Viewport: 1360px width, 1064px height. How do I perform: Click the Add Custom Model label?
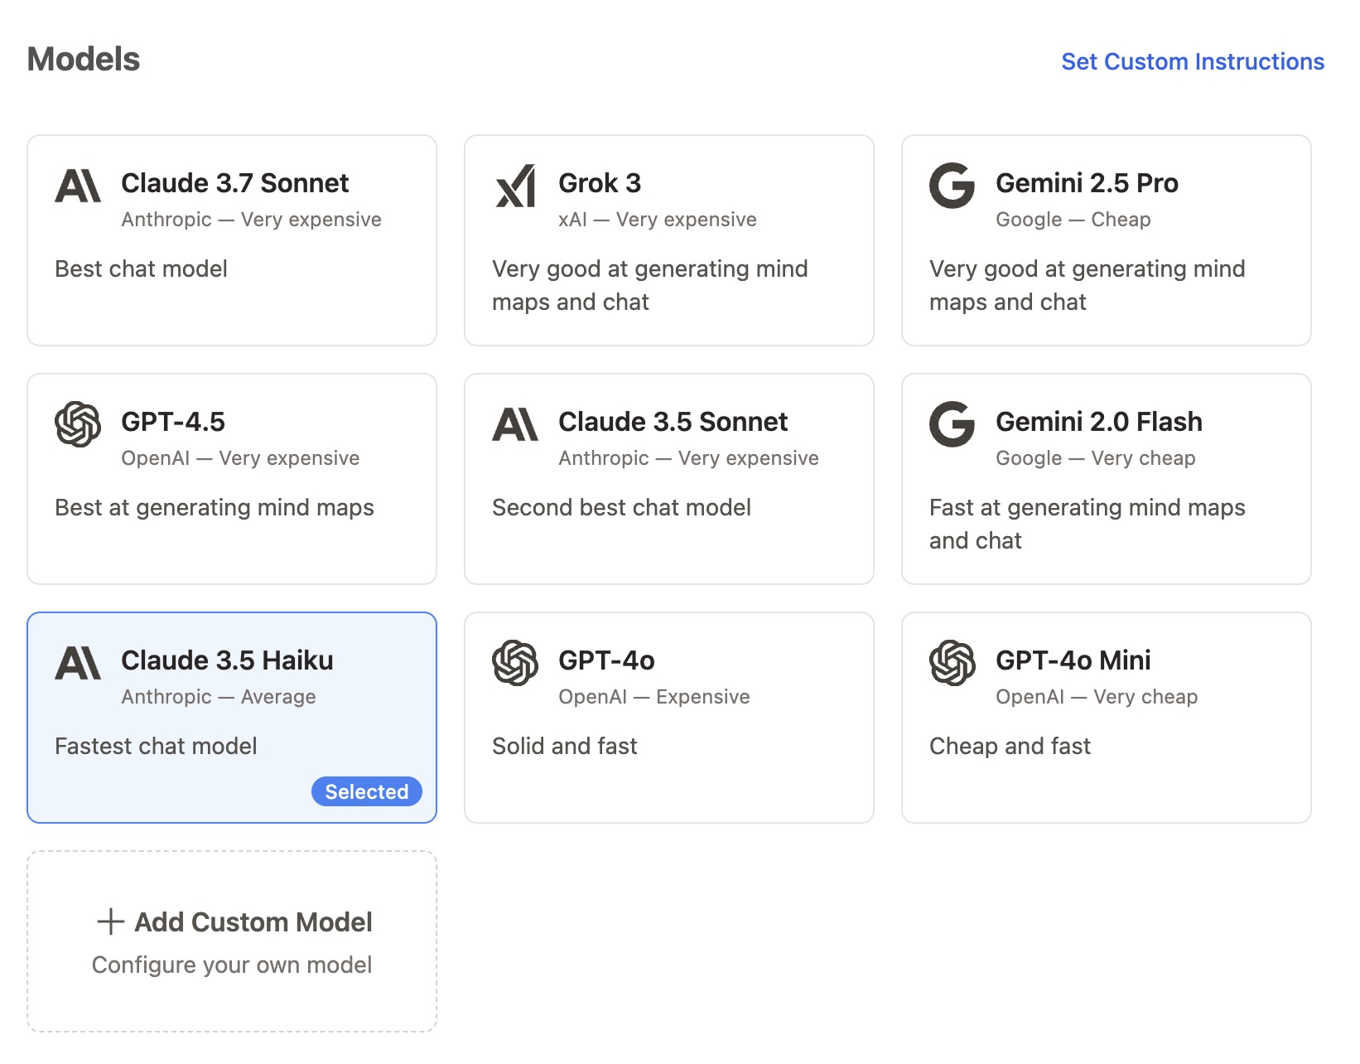[253, 922]
